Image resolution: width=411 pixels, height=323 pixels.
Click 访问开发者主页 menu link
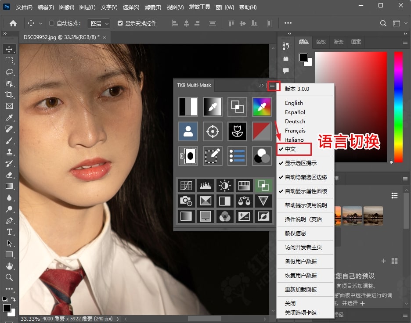coord(303,247)
